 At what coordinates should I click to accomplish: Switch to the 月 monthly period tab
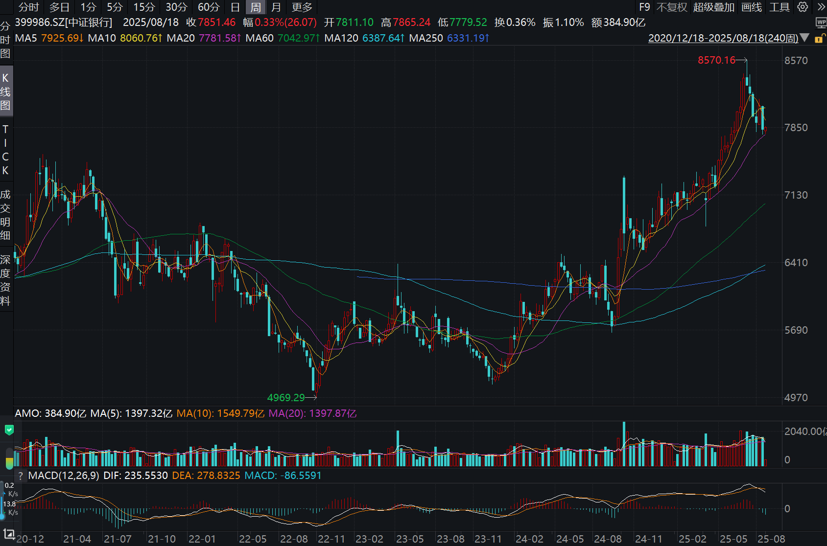tap(276, 7)
